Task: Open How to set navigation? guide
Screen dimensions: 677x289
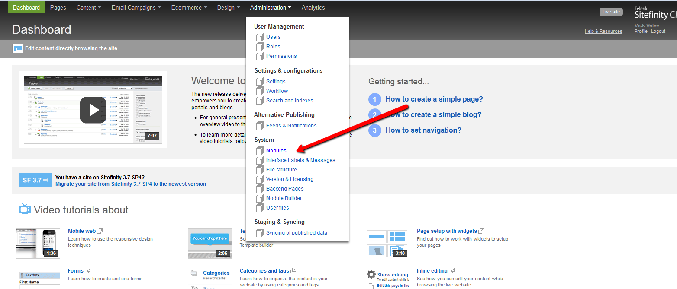Action: pos(423,130)
